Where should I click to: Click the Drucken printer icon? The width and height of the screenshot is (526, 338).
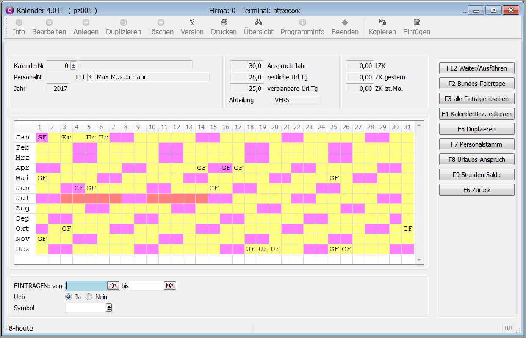pos(224,22)
